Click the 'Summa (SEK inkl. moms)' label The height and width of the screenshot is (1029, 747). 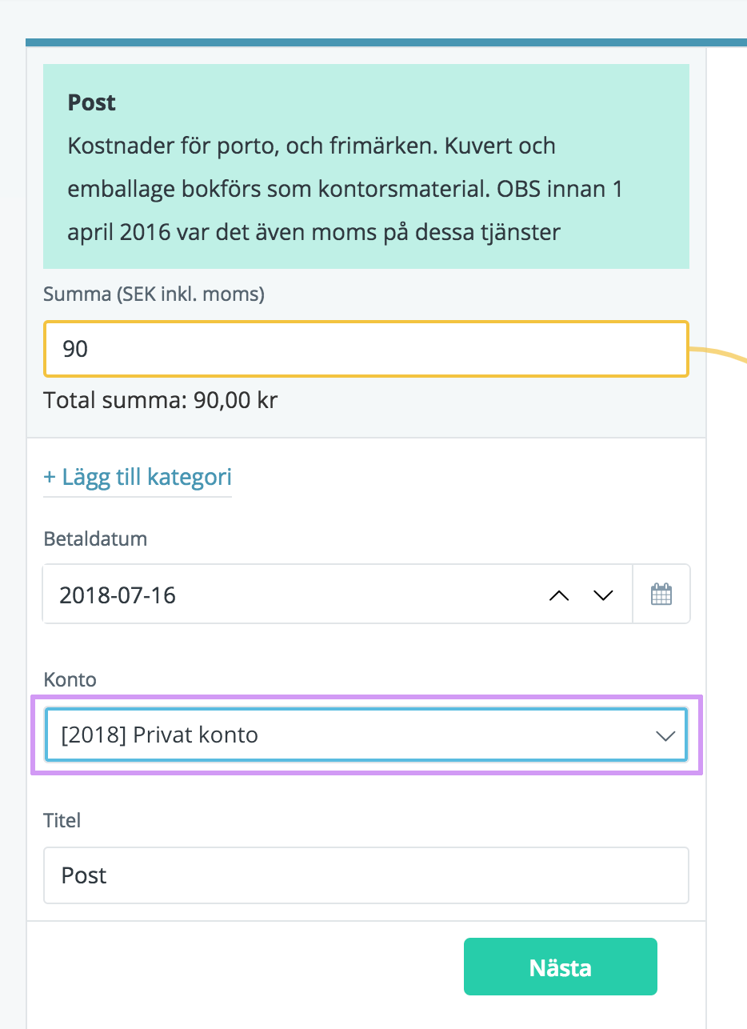(x=154, y=294)
